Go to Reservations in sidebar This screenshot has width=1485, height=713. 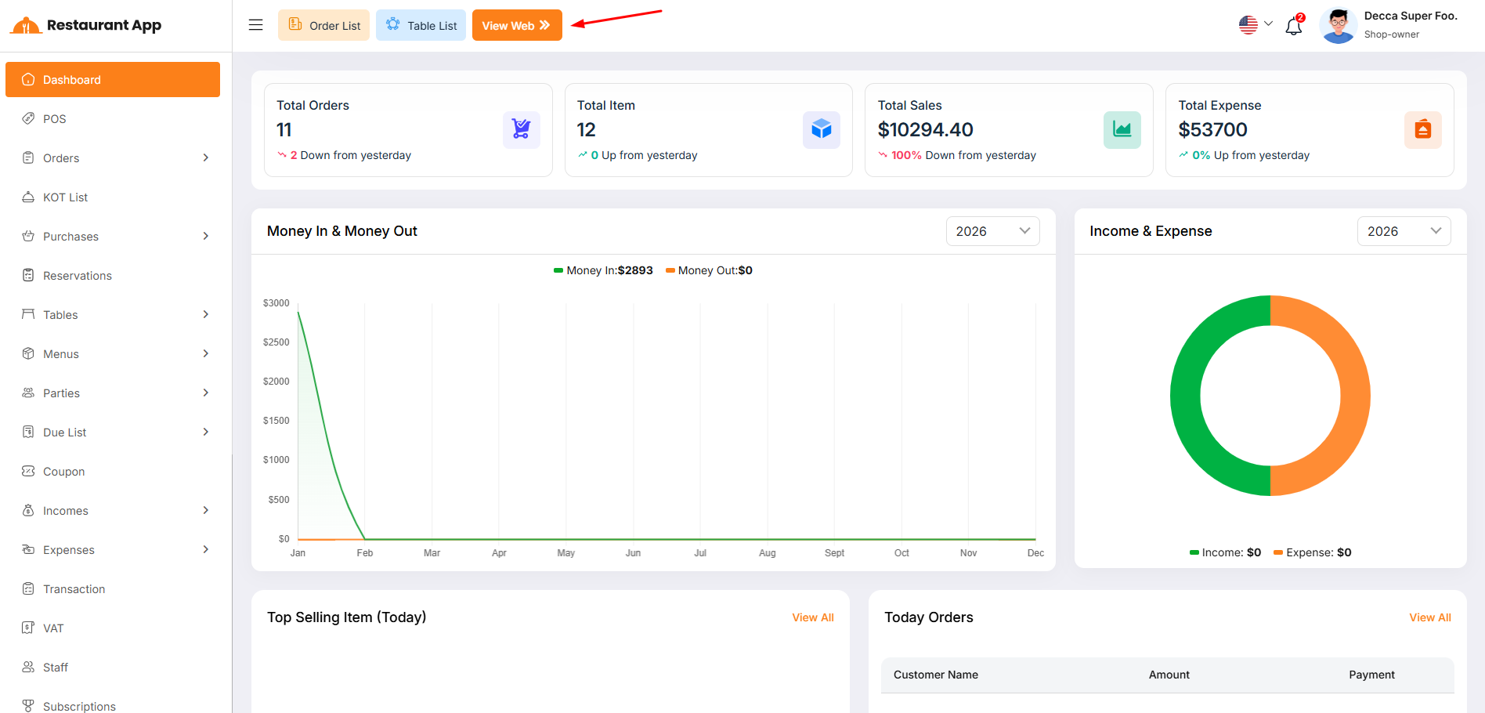pyautogui.click(x=77, y=276)
